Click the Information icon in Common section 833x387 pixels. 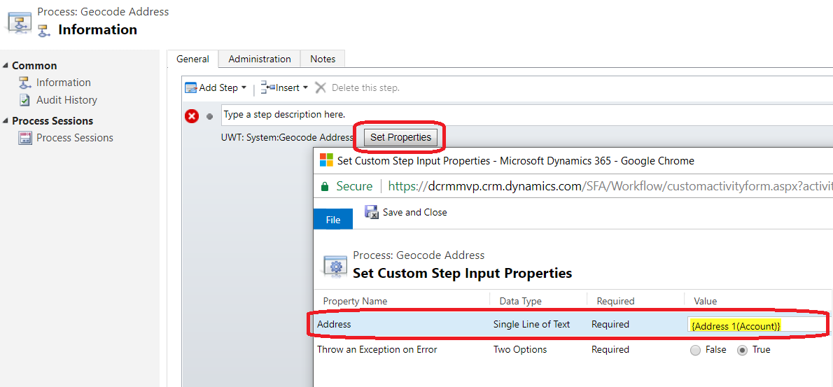(x=24, y=83)
